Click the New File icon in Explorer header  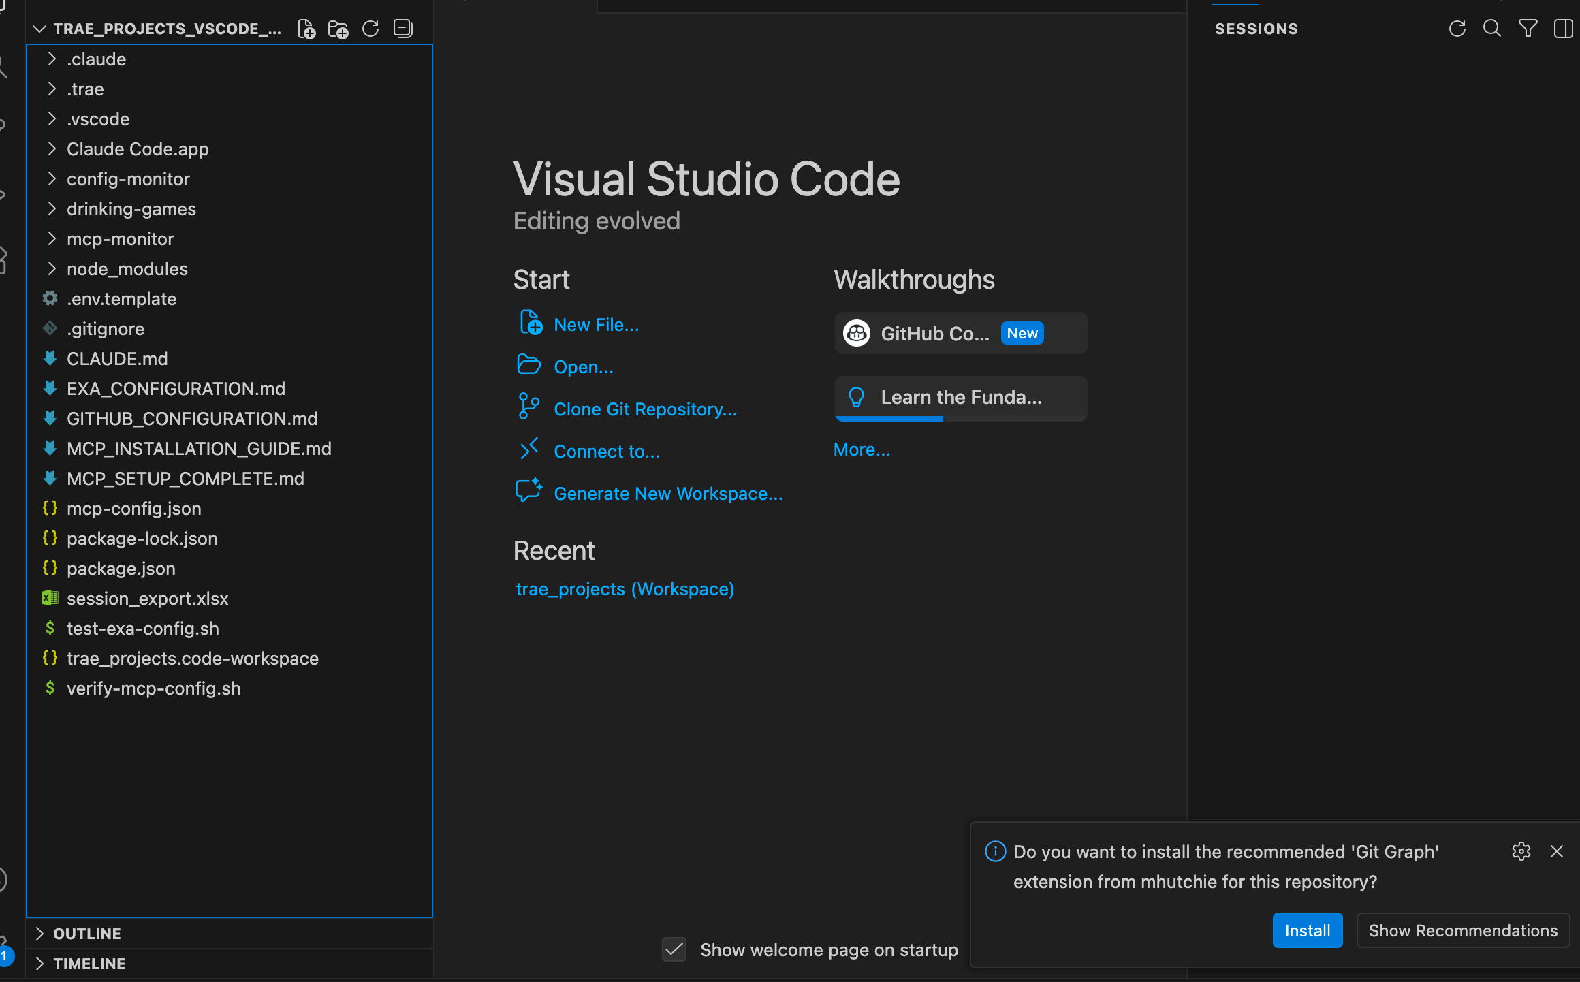[x=306, y=29]
